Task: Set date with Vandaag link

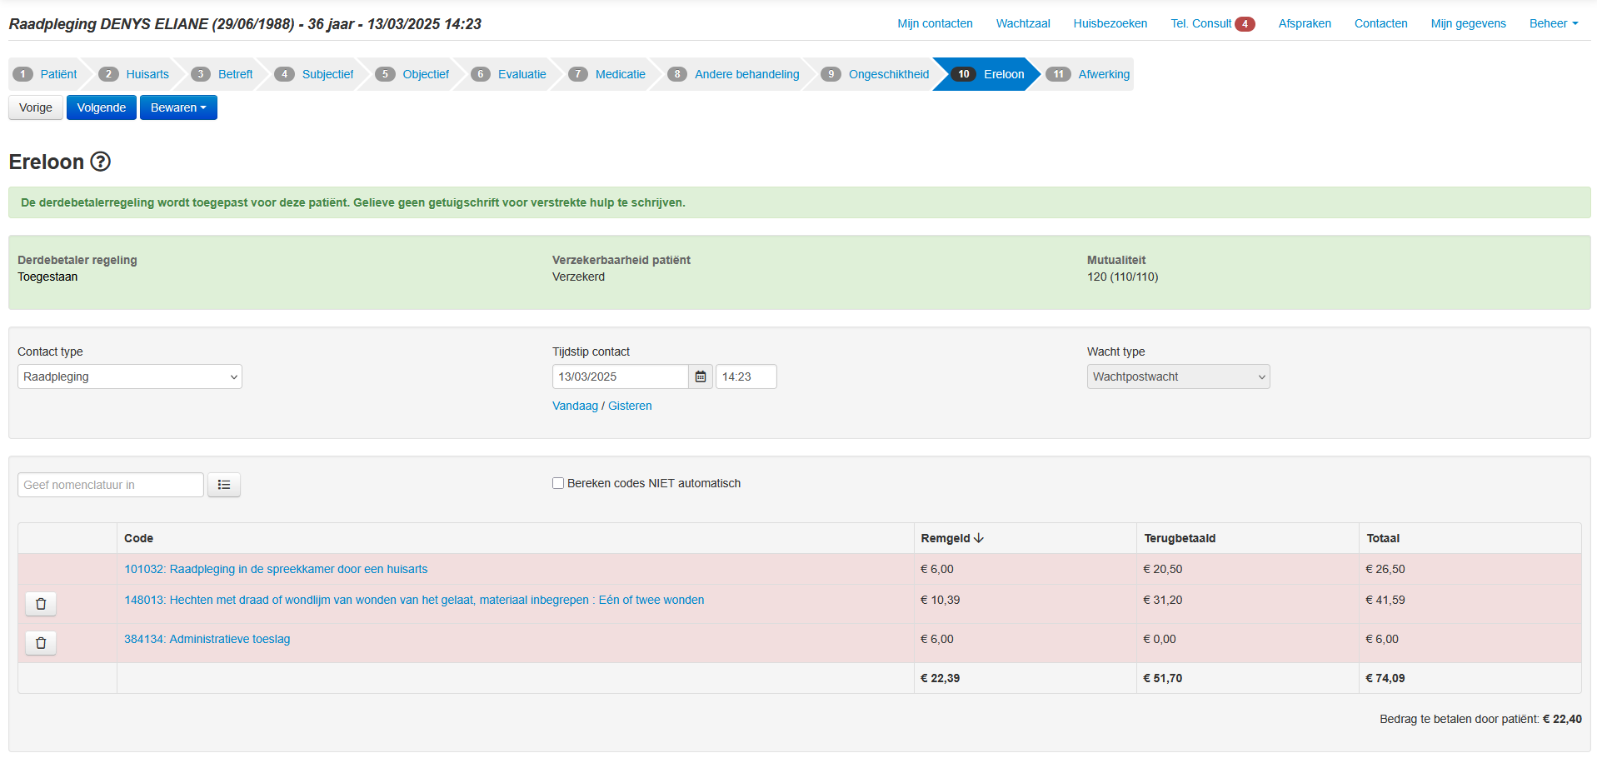Action: coord(575,406)
